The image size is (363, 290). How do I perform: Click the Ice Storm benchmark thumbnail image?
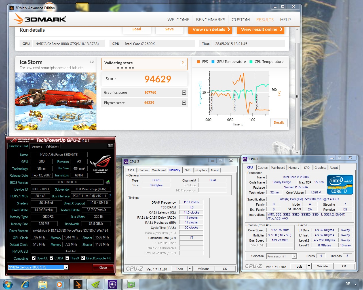[x=56, y=101]
